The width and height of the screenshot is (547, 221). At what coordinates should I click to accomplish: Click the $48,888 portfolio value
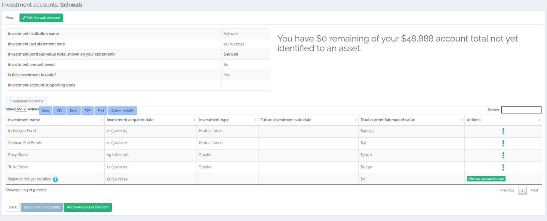click(231, 54)
